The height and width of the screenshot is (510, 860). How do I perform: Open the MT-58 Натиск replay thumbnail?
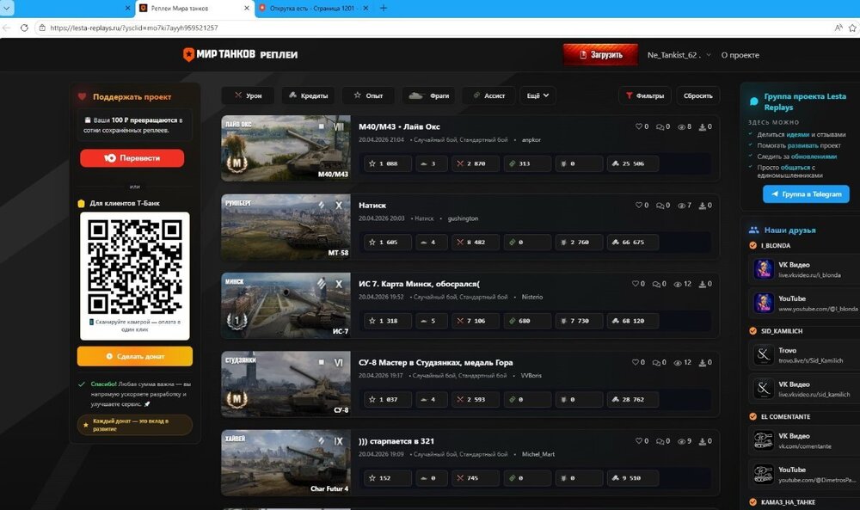coord(286,226)
